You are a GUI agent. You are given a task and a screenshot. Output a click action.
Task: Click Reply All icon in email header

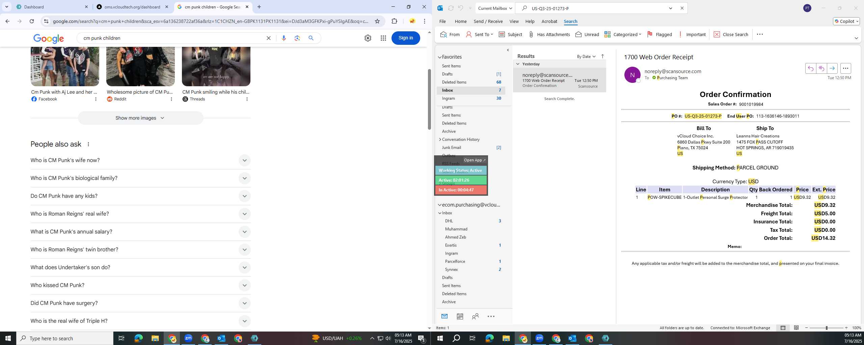(x=821, y=68)
